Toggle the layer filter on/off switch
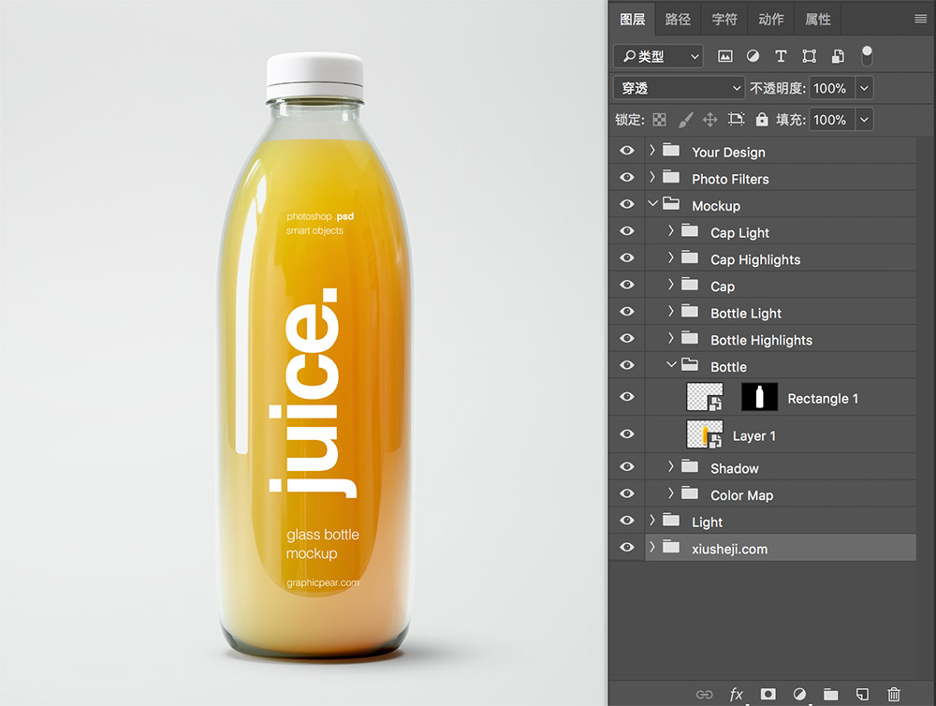Image resolution: width=936 pixels, height=706 pixels. pyautogui.click(x=867, y=55)
